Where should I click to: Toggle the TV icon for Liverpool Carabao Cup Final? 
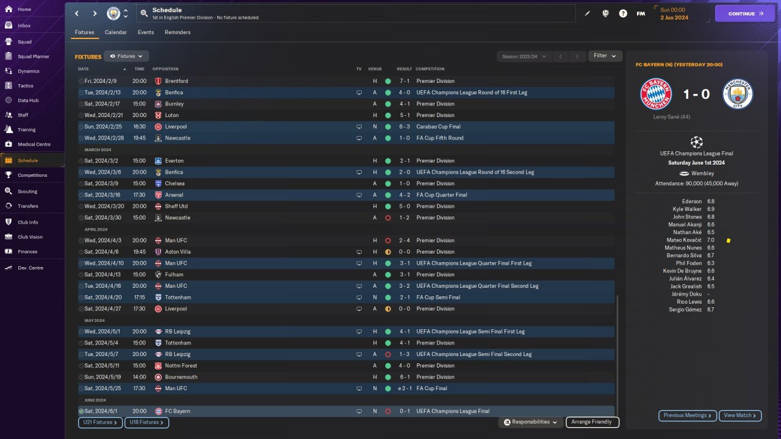coord(359,127)
